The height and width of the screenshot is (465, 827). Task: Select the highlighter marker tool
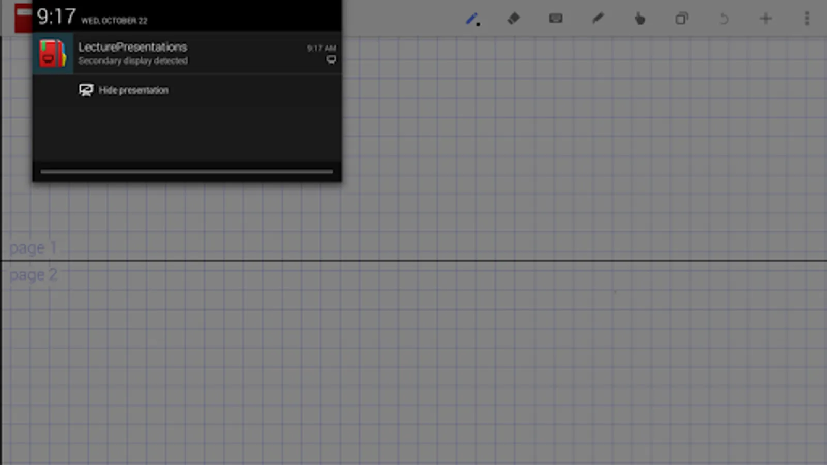(598, 19)
